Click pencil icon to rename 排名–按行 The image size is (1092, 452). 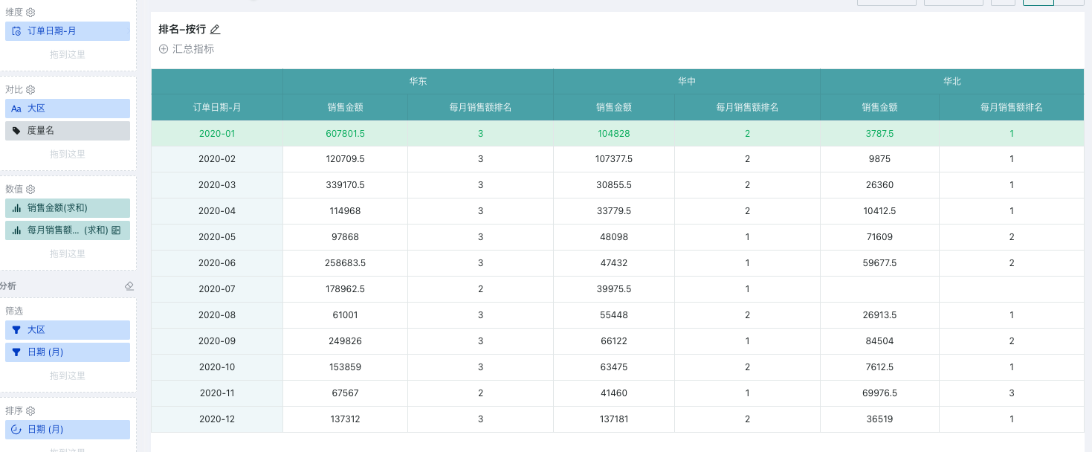[x=215, y=30]
